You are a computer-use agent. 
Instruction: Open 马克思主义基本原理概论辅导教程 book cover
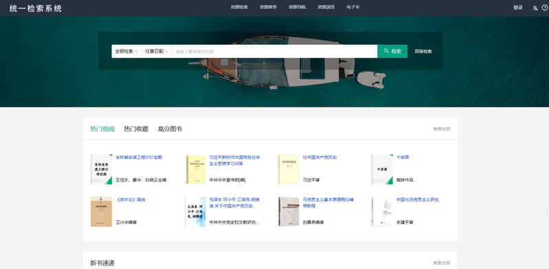click(x=289, y=212)
